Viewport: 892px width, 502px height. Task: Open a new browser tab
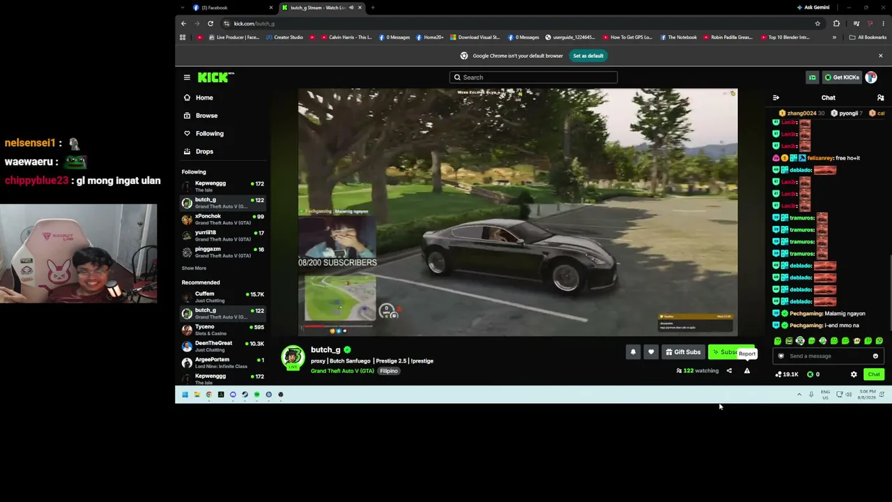(373, 8)
